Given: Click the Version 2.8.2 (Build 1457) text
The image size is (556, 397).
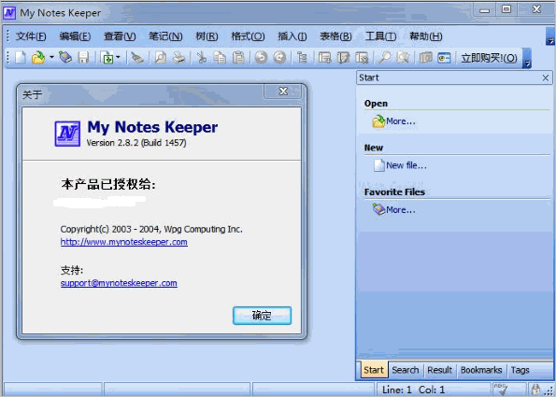Looking at the screenshot, I should [136, 143].
